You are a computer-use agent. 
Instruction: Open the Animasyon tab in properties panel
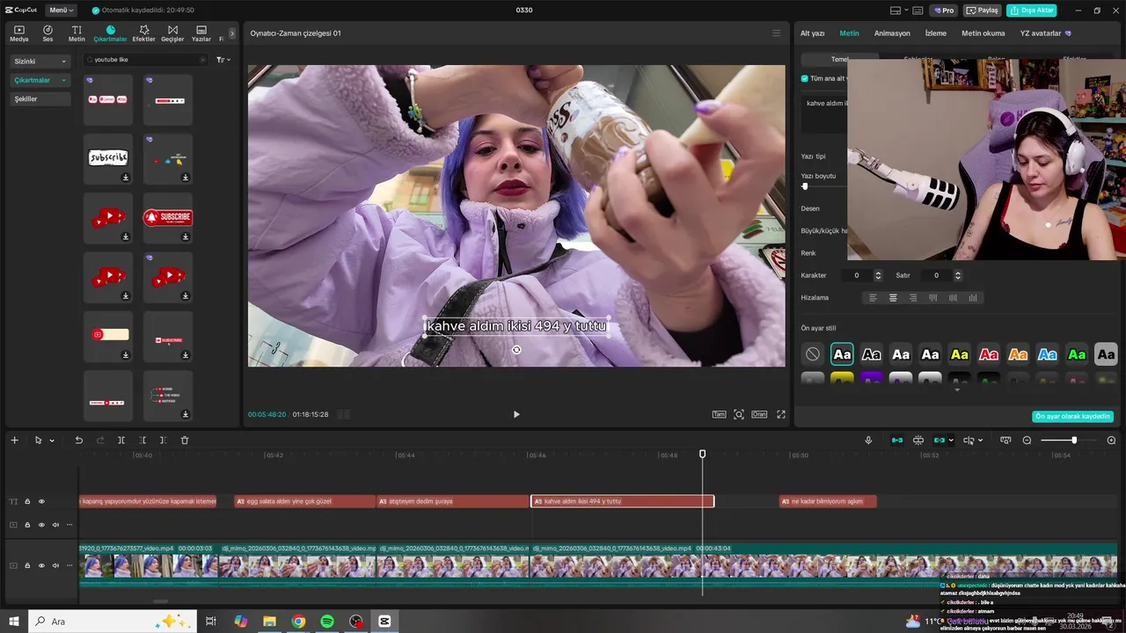[x=892, y=33]
